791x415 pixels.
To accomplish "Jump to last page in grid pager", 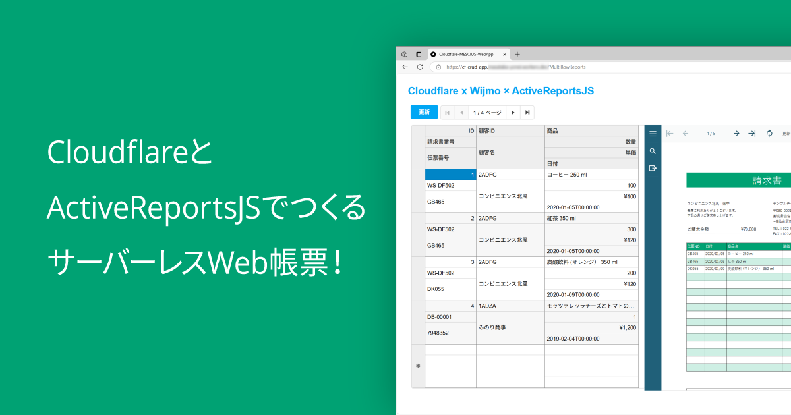I will 527,113.
